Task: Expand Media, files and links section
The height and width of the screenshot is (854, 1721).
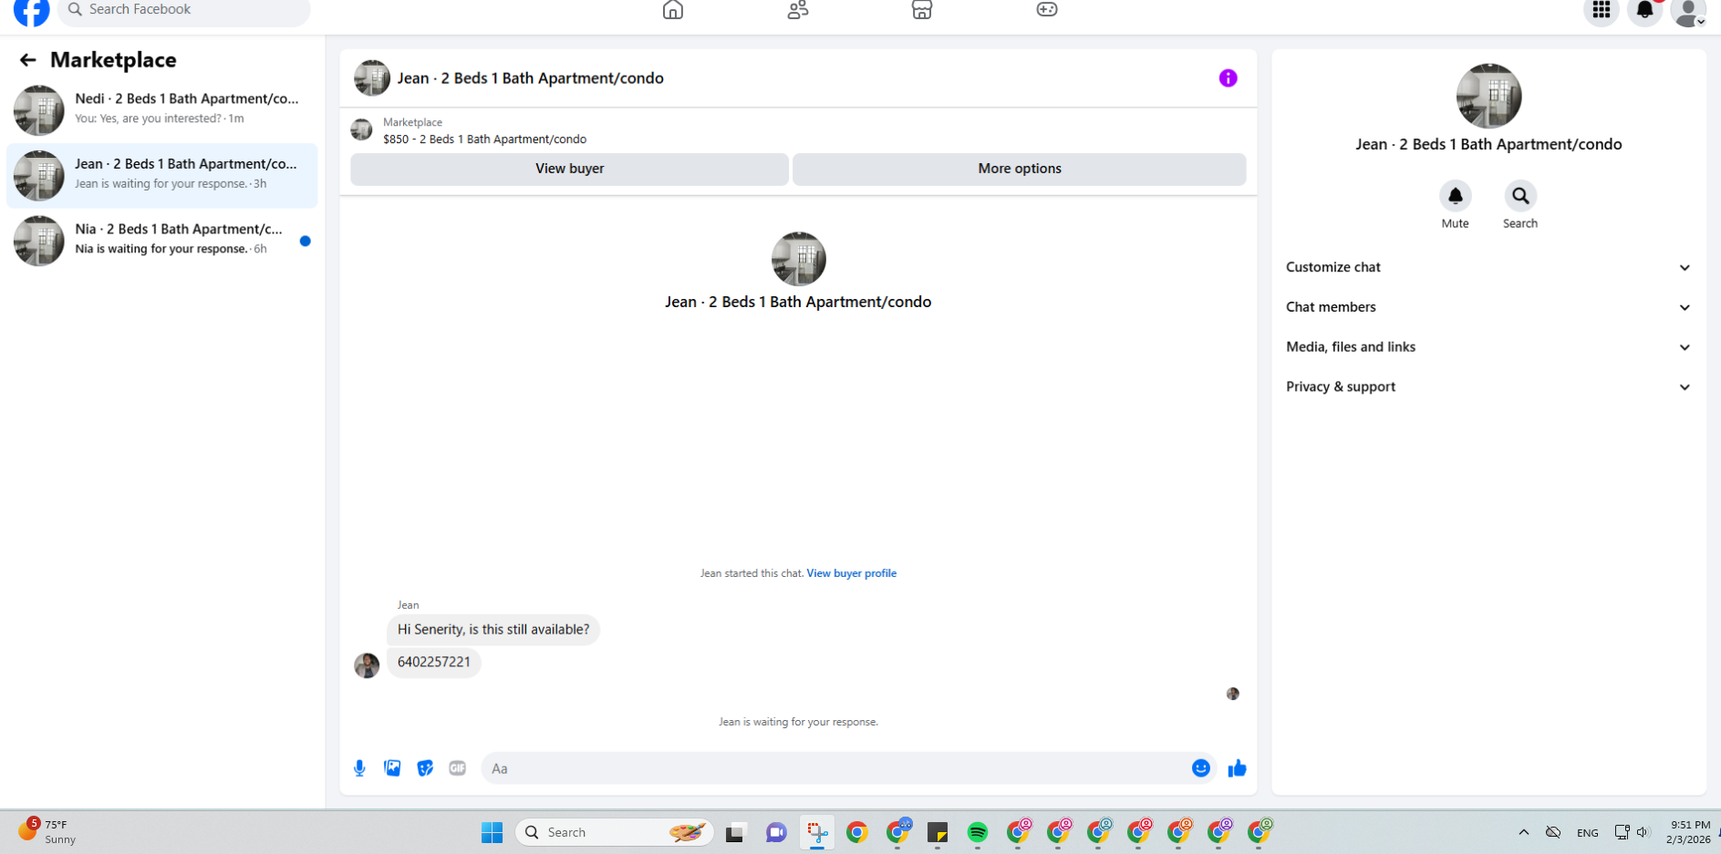Action: (x=1488, y=347)
